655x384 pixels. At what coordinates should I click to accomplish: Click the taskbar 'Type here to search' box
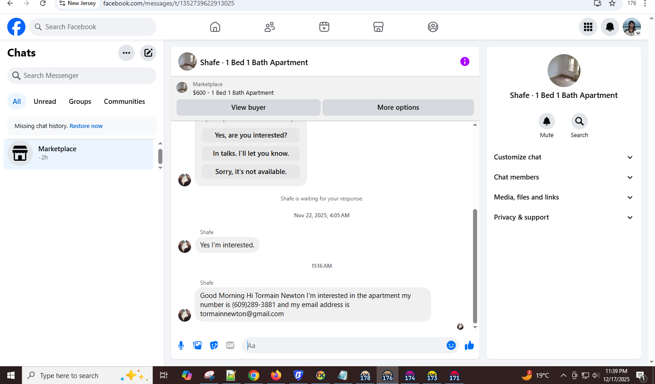(87, 375)
